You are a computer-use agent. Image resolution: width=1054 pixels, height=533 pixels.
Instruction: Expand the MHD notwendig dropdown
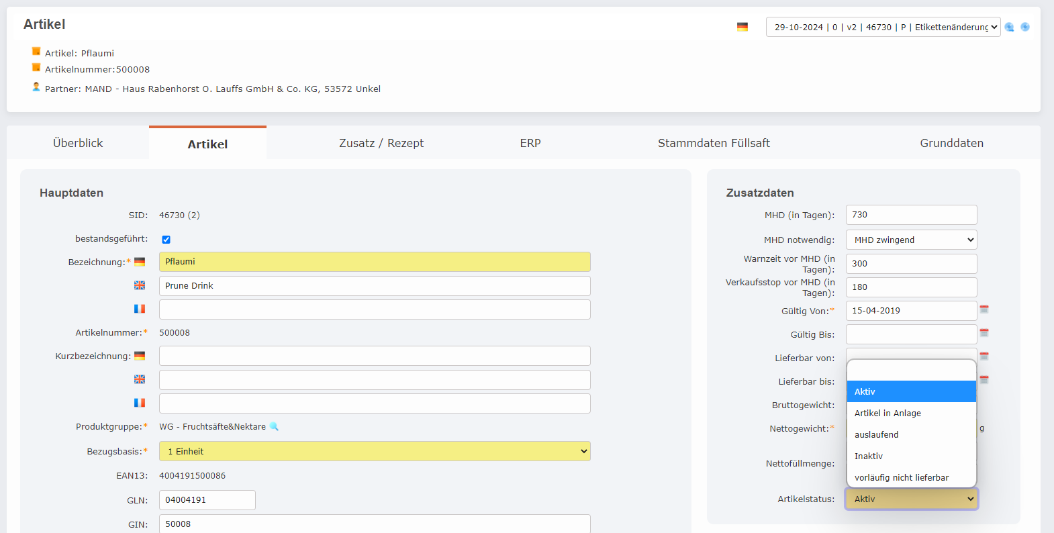point(911,240)
